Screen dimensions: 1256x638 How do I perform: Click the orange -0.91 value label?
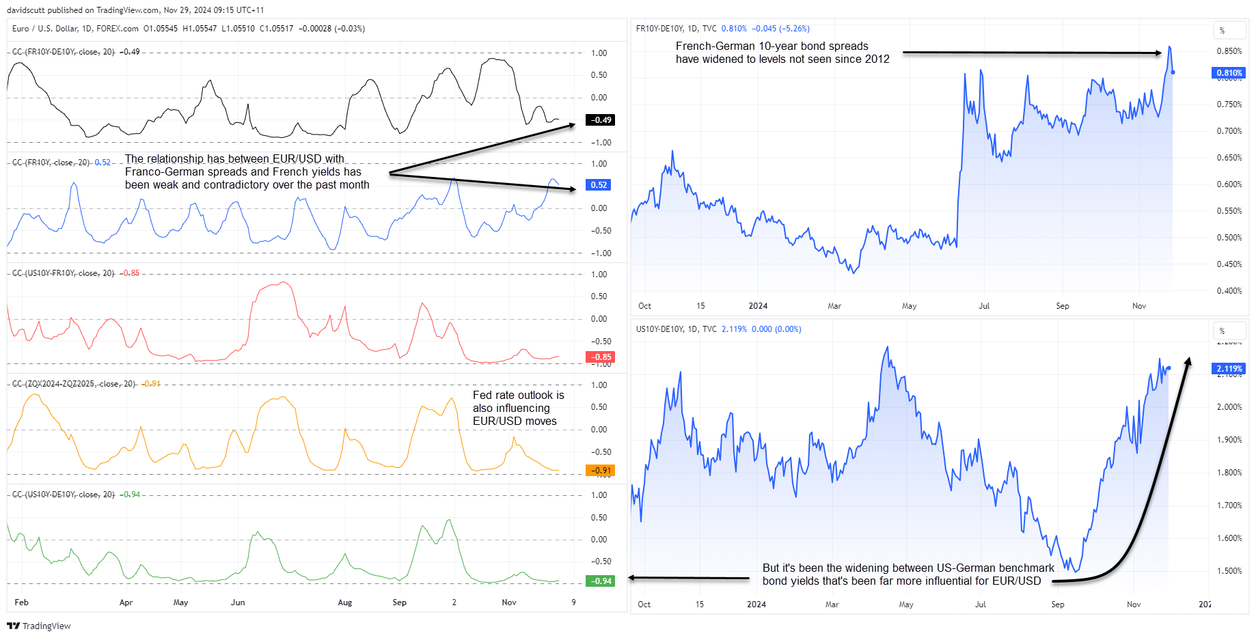pyautogui.click(x=601, y=471)
